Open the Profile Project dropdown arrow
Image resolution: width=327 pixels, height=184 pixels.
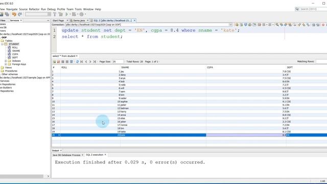click(x=85, y=14)
